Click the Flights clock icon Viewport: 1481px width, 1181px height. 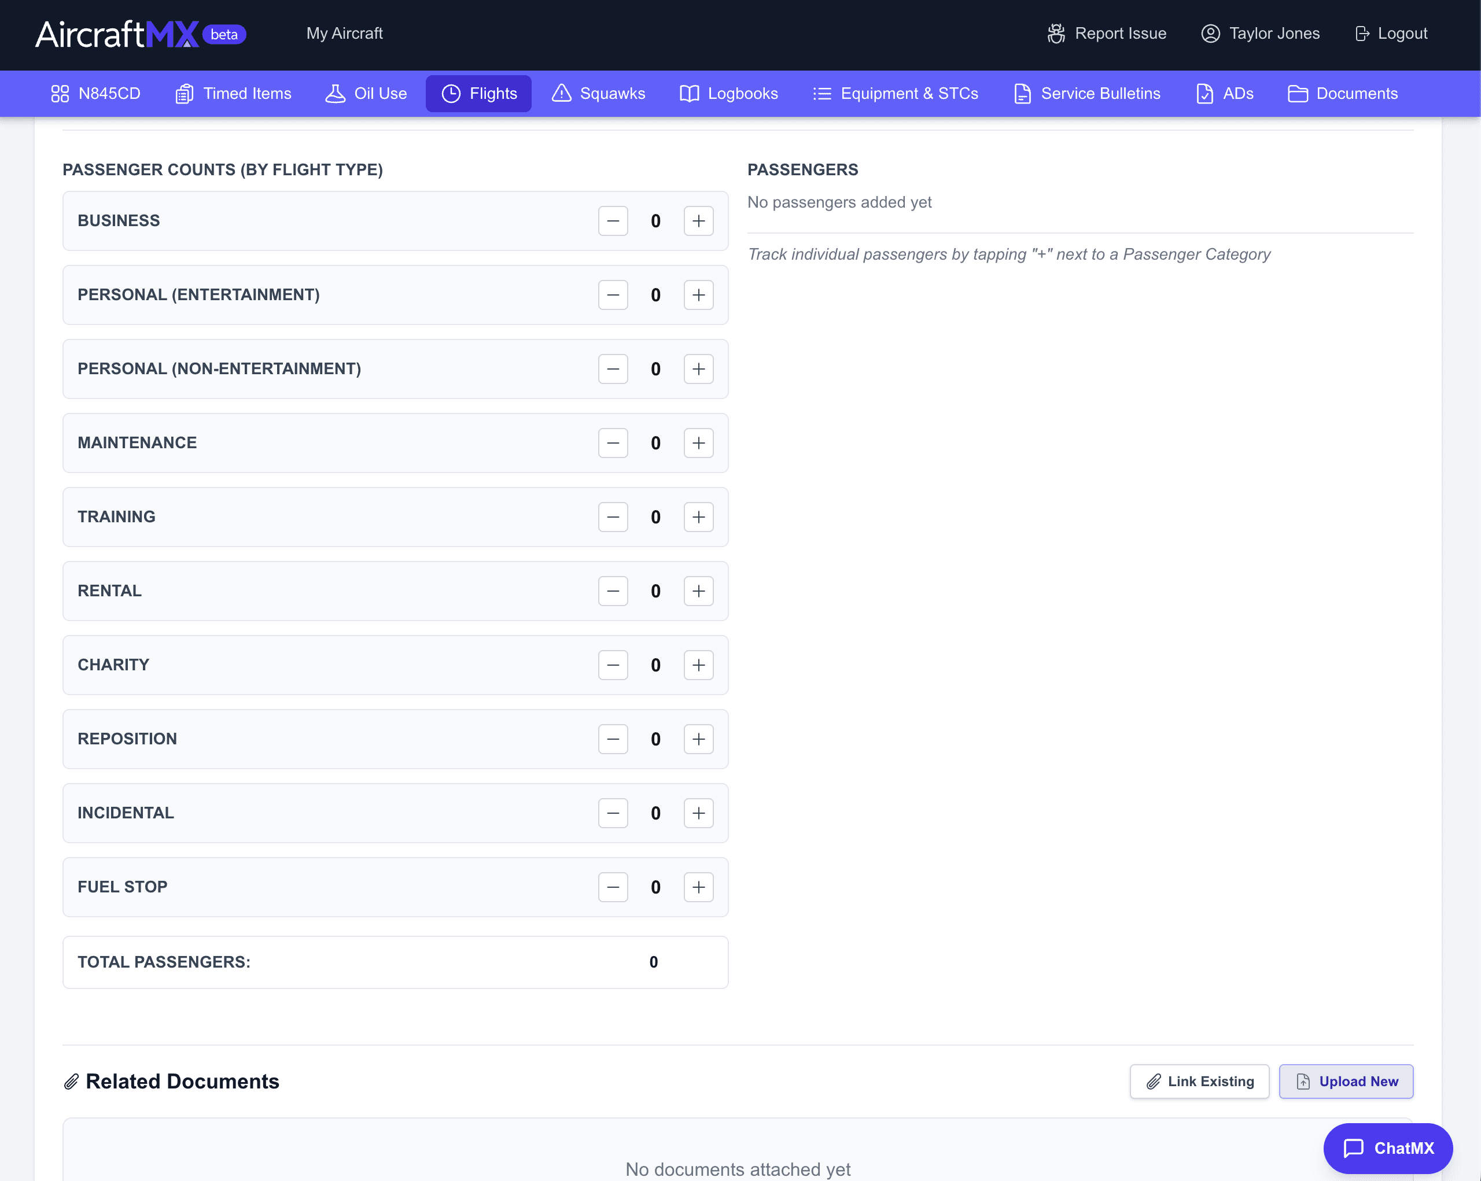click(x=451, y=93)
